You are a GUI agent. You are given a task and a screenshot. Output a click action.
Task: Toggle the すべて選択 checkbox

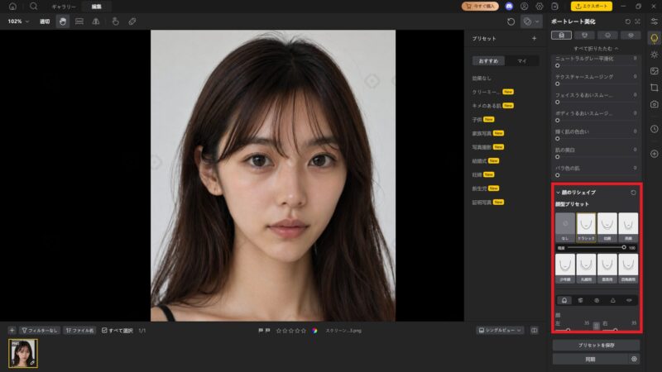(104, 331)
